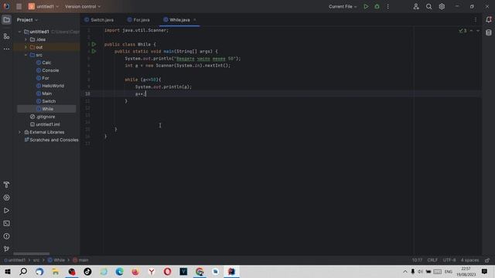Open Microsoft Edge from taskbar
This screenshot has width=495, height=278.
click(119, 272)
